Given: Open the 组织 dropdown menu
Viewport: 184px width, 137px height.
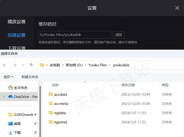Looking at the screenshot, I should tap(8, 77).
